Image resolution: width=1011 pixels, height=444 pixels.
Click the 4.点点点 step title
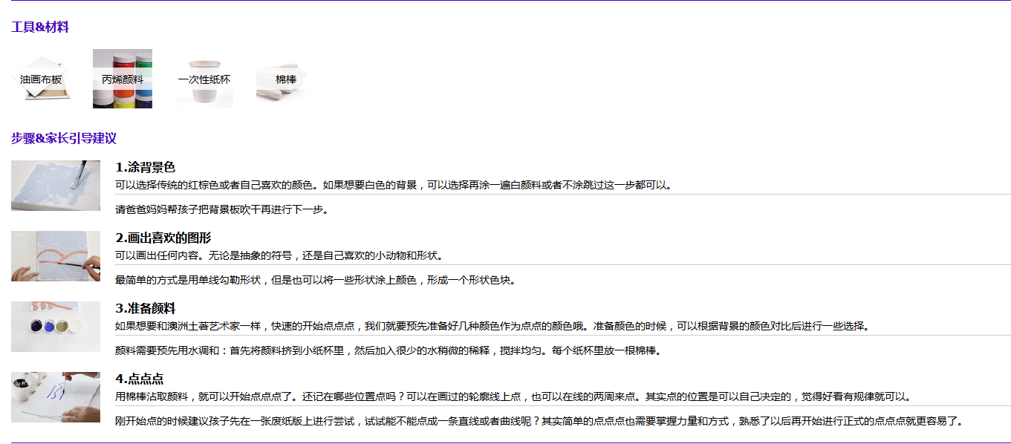pos(140,379)
